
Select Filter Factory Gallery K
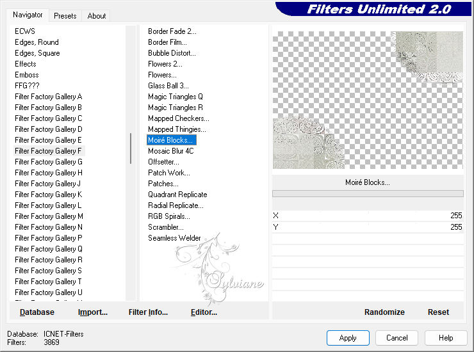point(49,195)
